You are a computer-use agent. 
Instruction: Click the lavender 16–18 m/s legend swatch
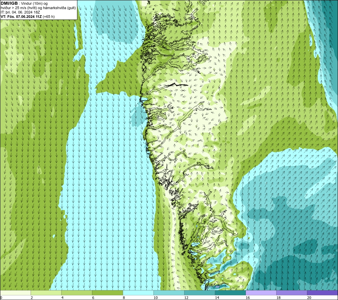[261, 293]
